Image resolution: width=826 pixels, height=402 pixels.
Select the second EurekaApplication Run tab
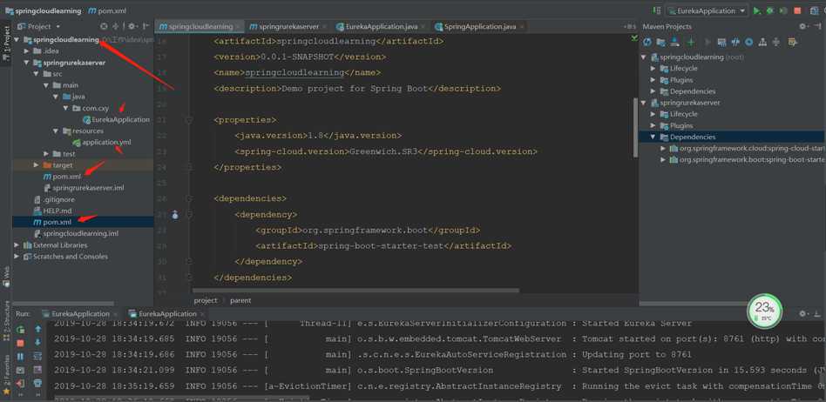pos(167,313)
